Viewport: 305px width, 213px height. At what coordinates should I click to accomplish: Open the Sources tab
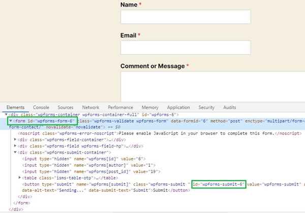66,107
